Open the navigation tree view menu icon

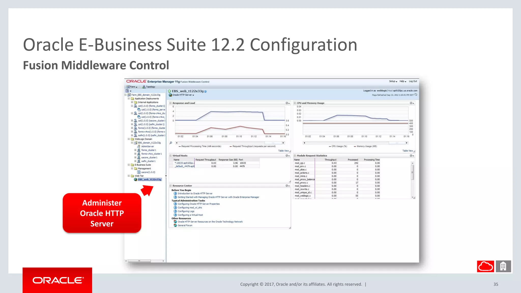[x=128, y=91]
